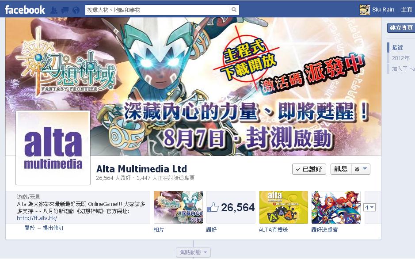The height and width of the screenshot is (259, 415).
Task: Open the gear settings dropdown
Action: 361,169
